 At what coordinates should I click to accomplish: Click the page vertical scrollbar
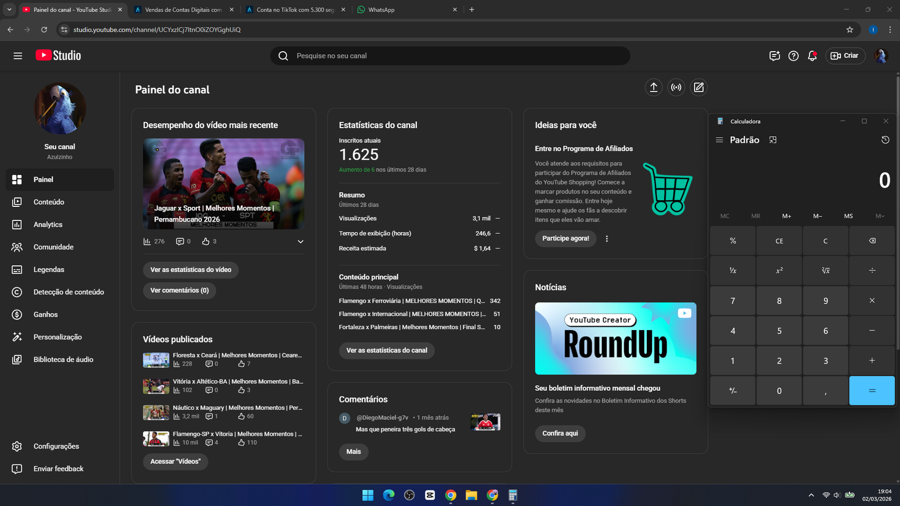tap(897, 225)
